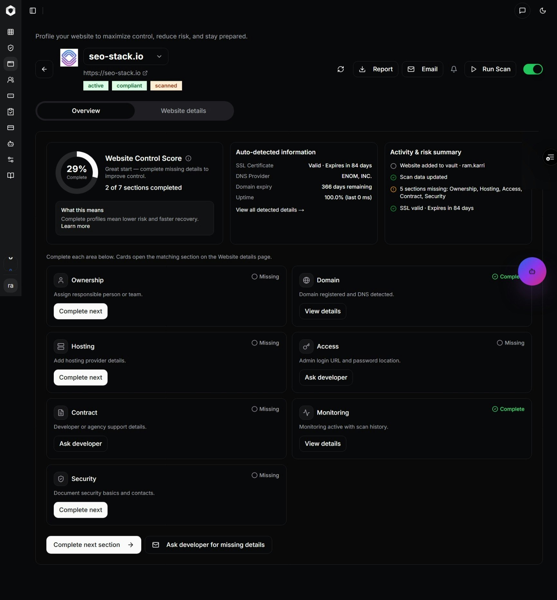Open the sliders settings icon in the sidebar

tap(11, 160)
